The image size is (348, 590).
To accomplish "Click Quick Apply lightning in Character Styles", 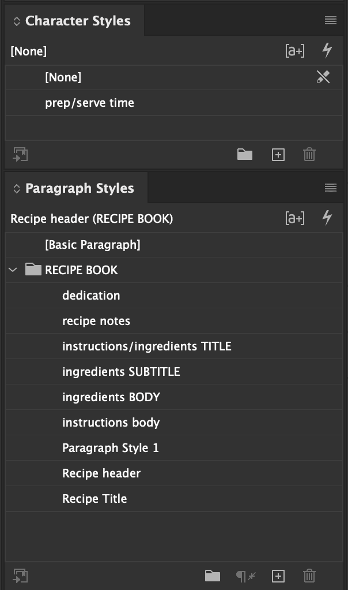I will (x=327, y=51).
